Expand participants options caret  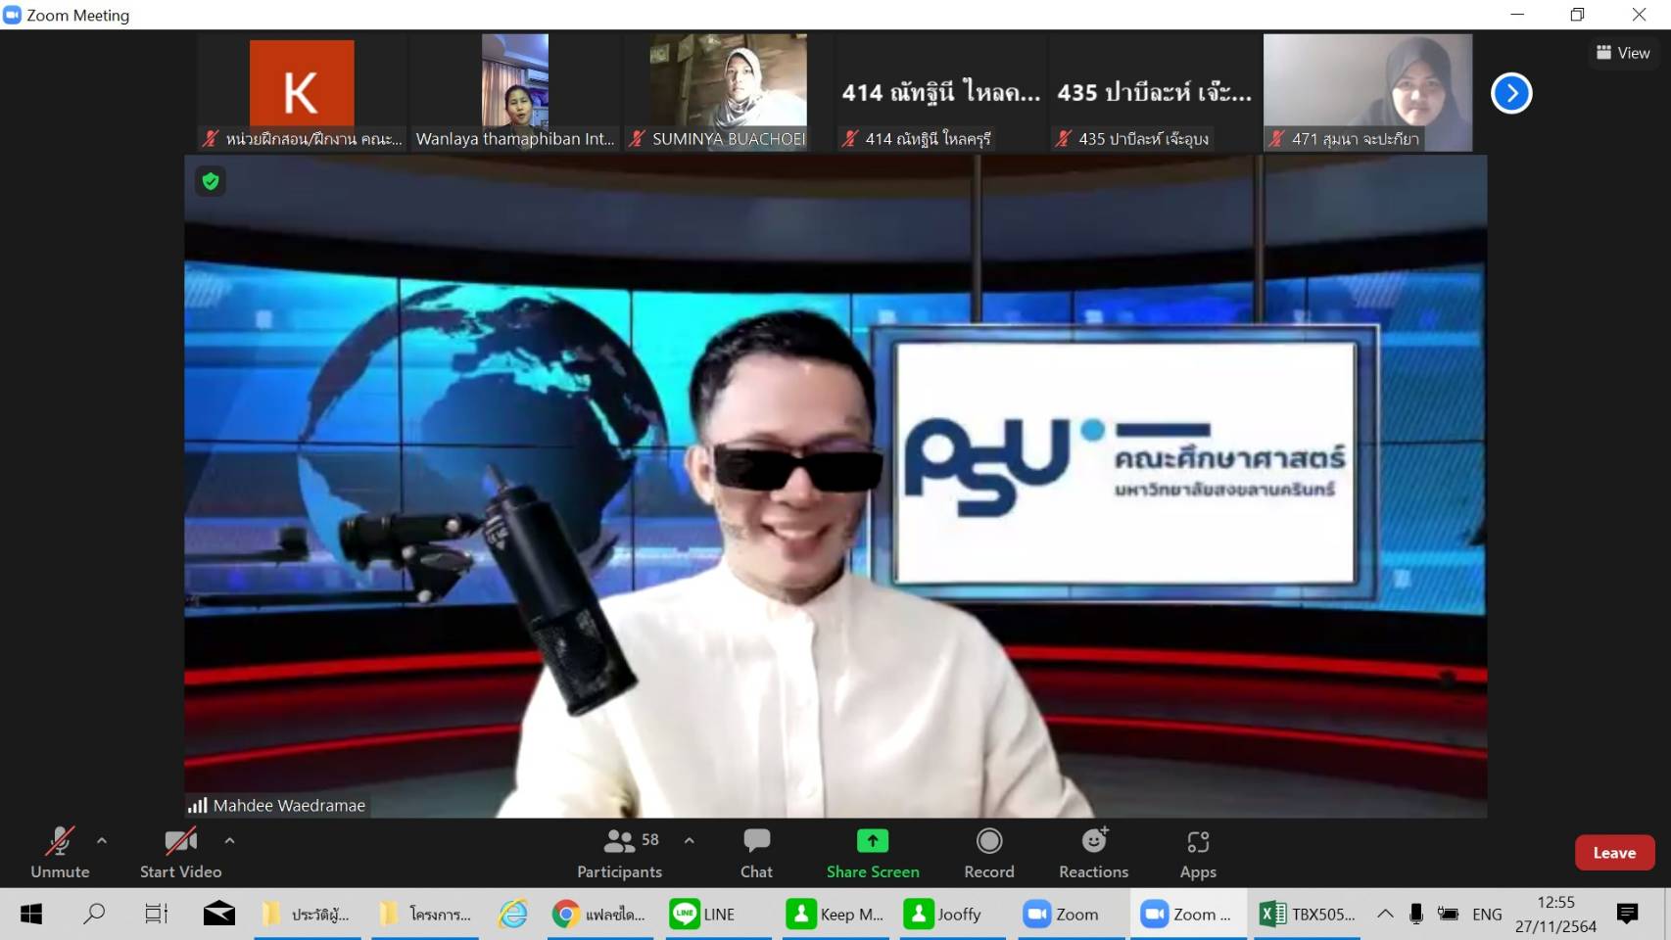(x=690, y=840)
